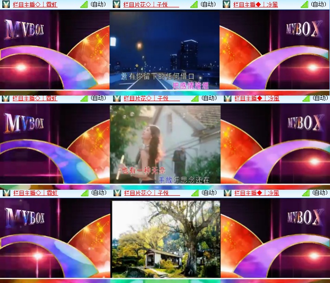Select the video of the woman by the house
Screen dimensions: 330x283
tap(165, 144)
